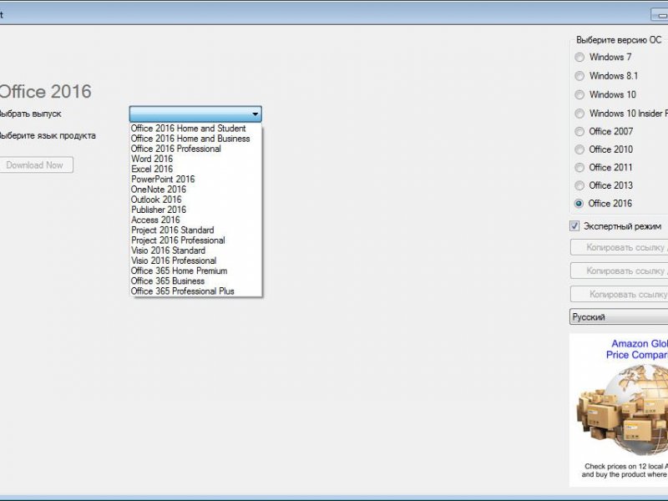This screenshot has height=501, width=668.
Task: Select Windows 8.1 radio button
Action: tap(579, 76)
